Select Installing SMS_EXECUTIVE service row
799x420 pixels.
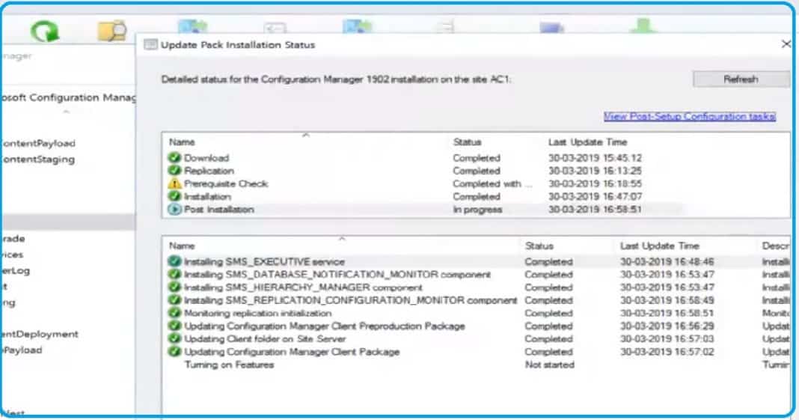(x=477, y=261)
